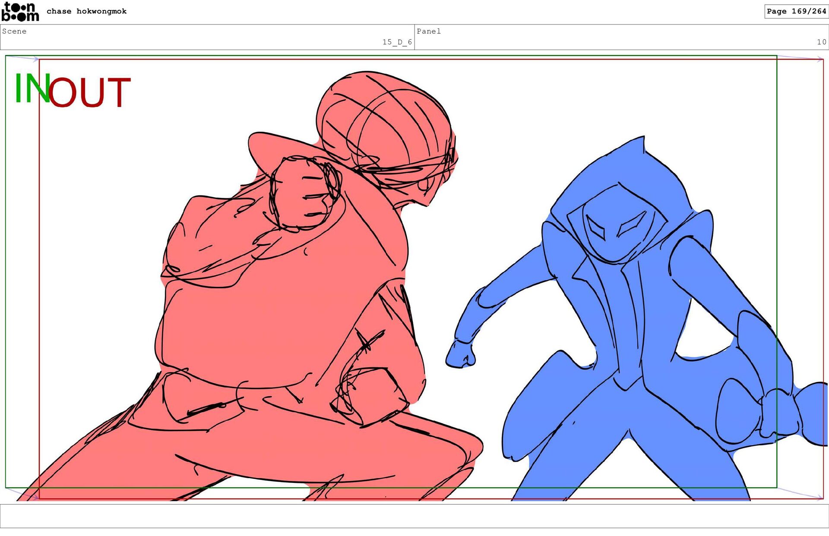The width and height of the screenshot is (829, 536).
Task: Click the red OUT camera label
Action: click(x=90, y=92)
